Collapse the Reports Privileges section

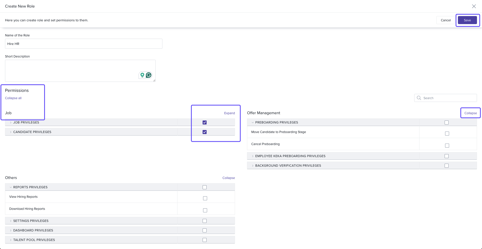[x=11, y=187]
